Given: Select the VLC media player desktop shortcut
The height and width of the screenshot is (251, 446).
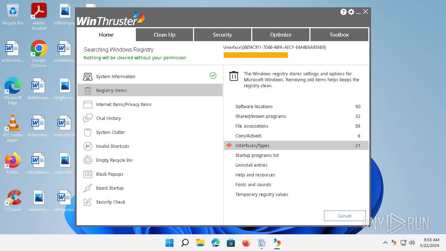Looking at the screenshot, I should (x=13, y=128).
